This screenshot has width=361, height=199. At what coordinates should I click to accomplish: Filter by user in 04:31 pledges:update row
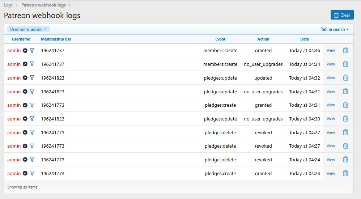(x=32, y=92)
